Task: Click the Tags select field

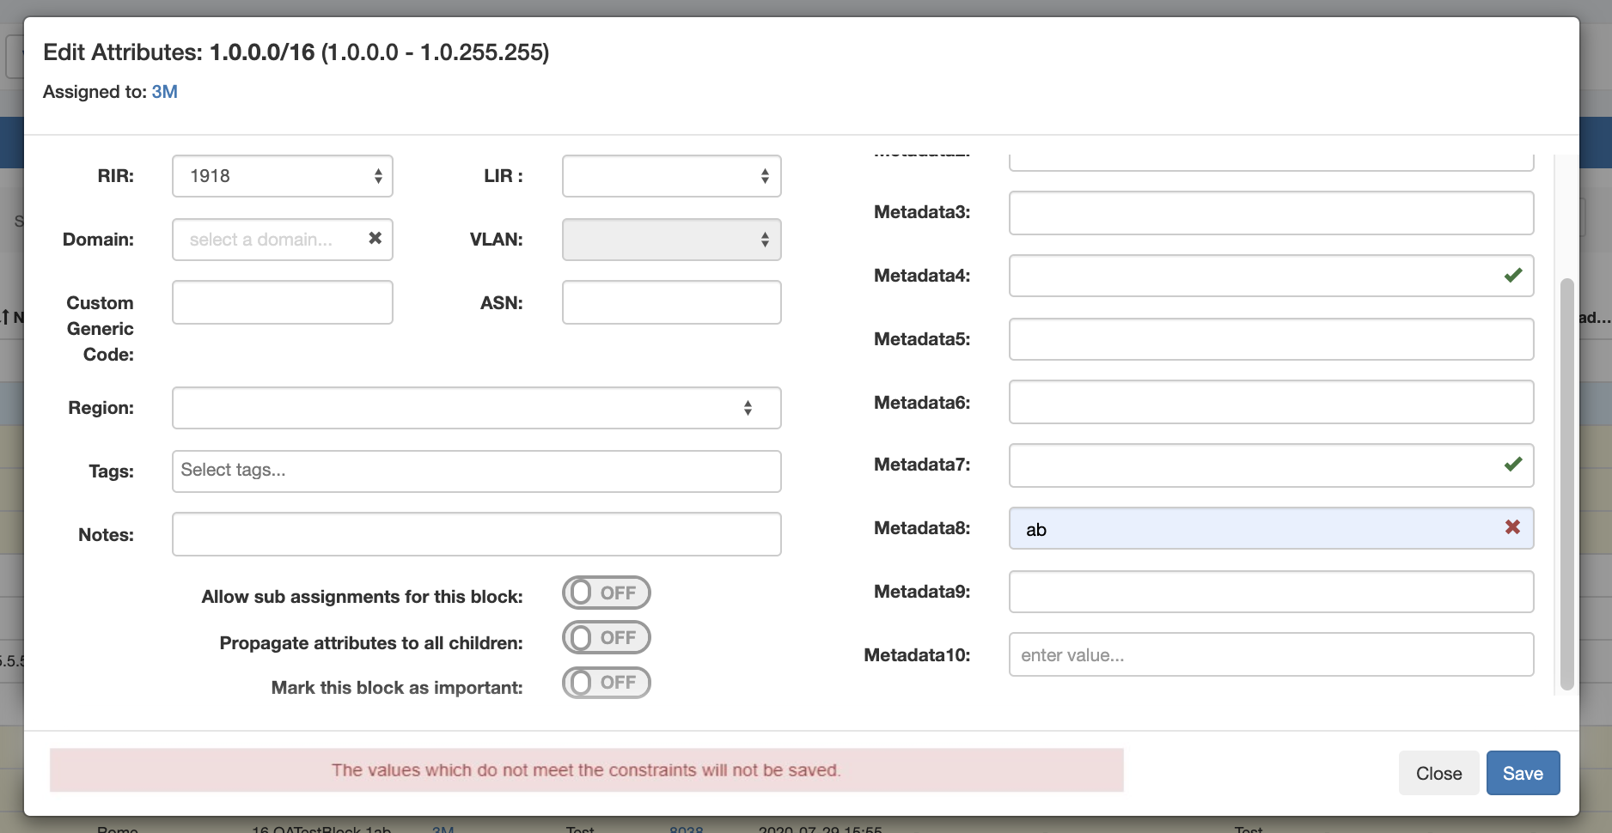Action: [x=476, y=471]
